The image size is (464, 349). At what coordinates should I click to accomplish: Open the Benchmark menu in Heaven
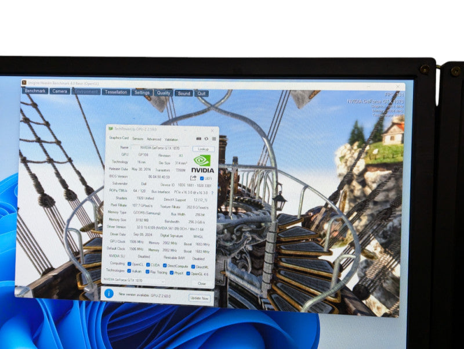pyautogui.click(x=35, y=91)
